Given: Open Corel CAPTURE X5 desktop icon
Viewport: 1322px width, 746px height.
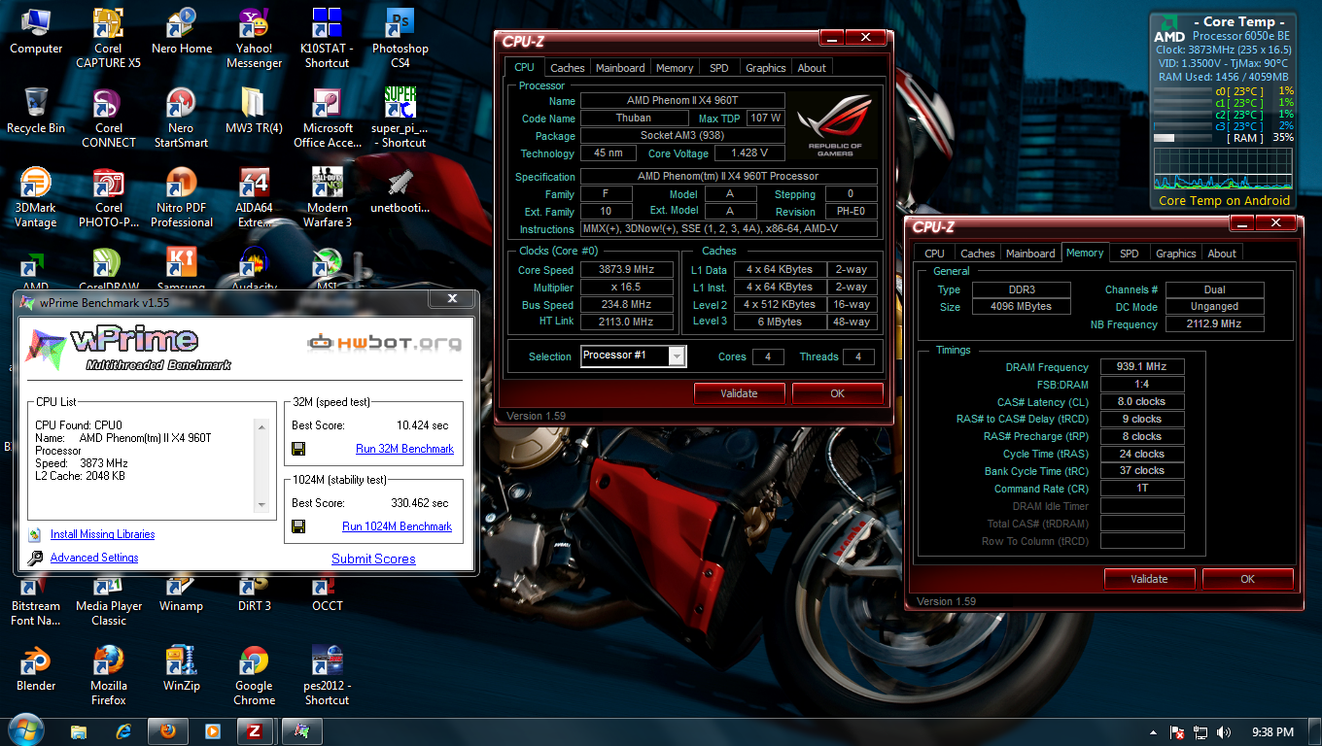Looking at the screenshot, I should (109, 38).
